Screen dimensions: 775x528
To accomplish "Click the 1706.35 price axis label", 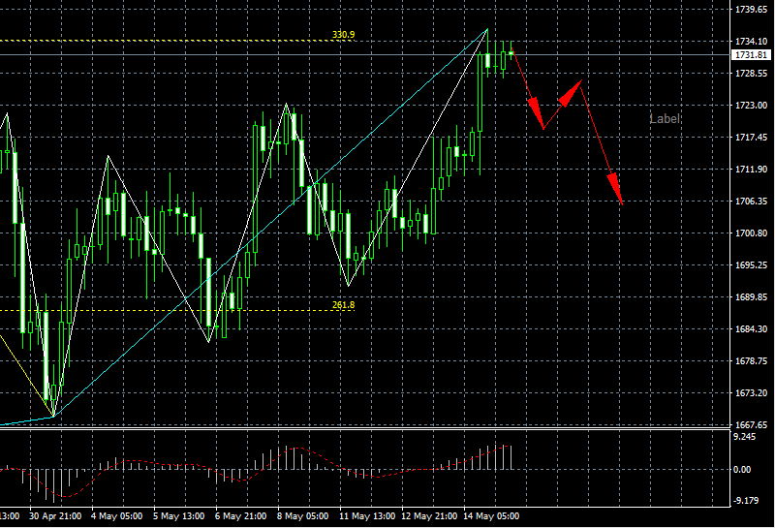I will pyautogui.click(x=752, y=202).
